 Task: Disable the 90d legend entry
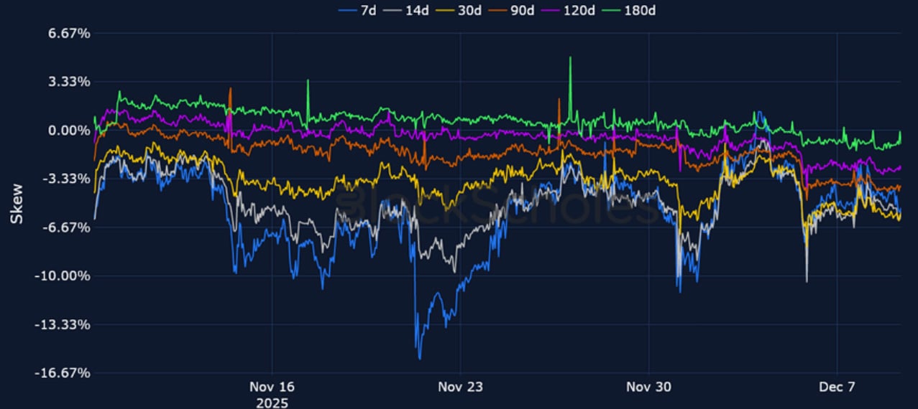[x=516, y=10]
